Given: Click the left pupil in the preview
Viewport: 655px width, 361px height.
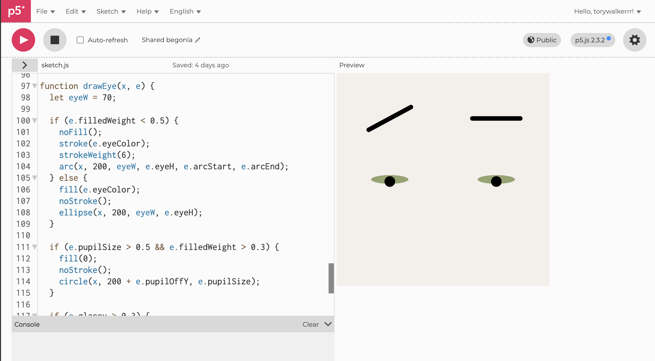Looking at the screenshot, I should coord(390,181).
